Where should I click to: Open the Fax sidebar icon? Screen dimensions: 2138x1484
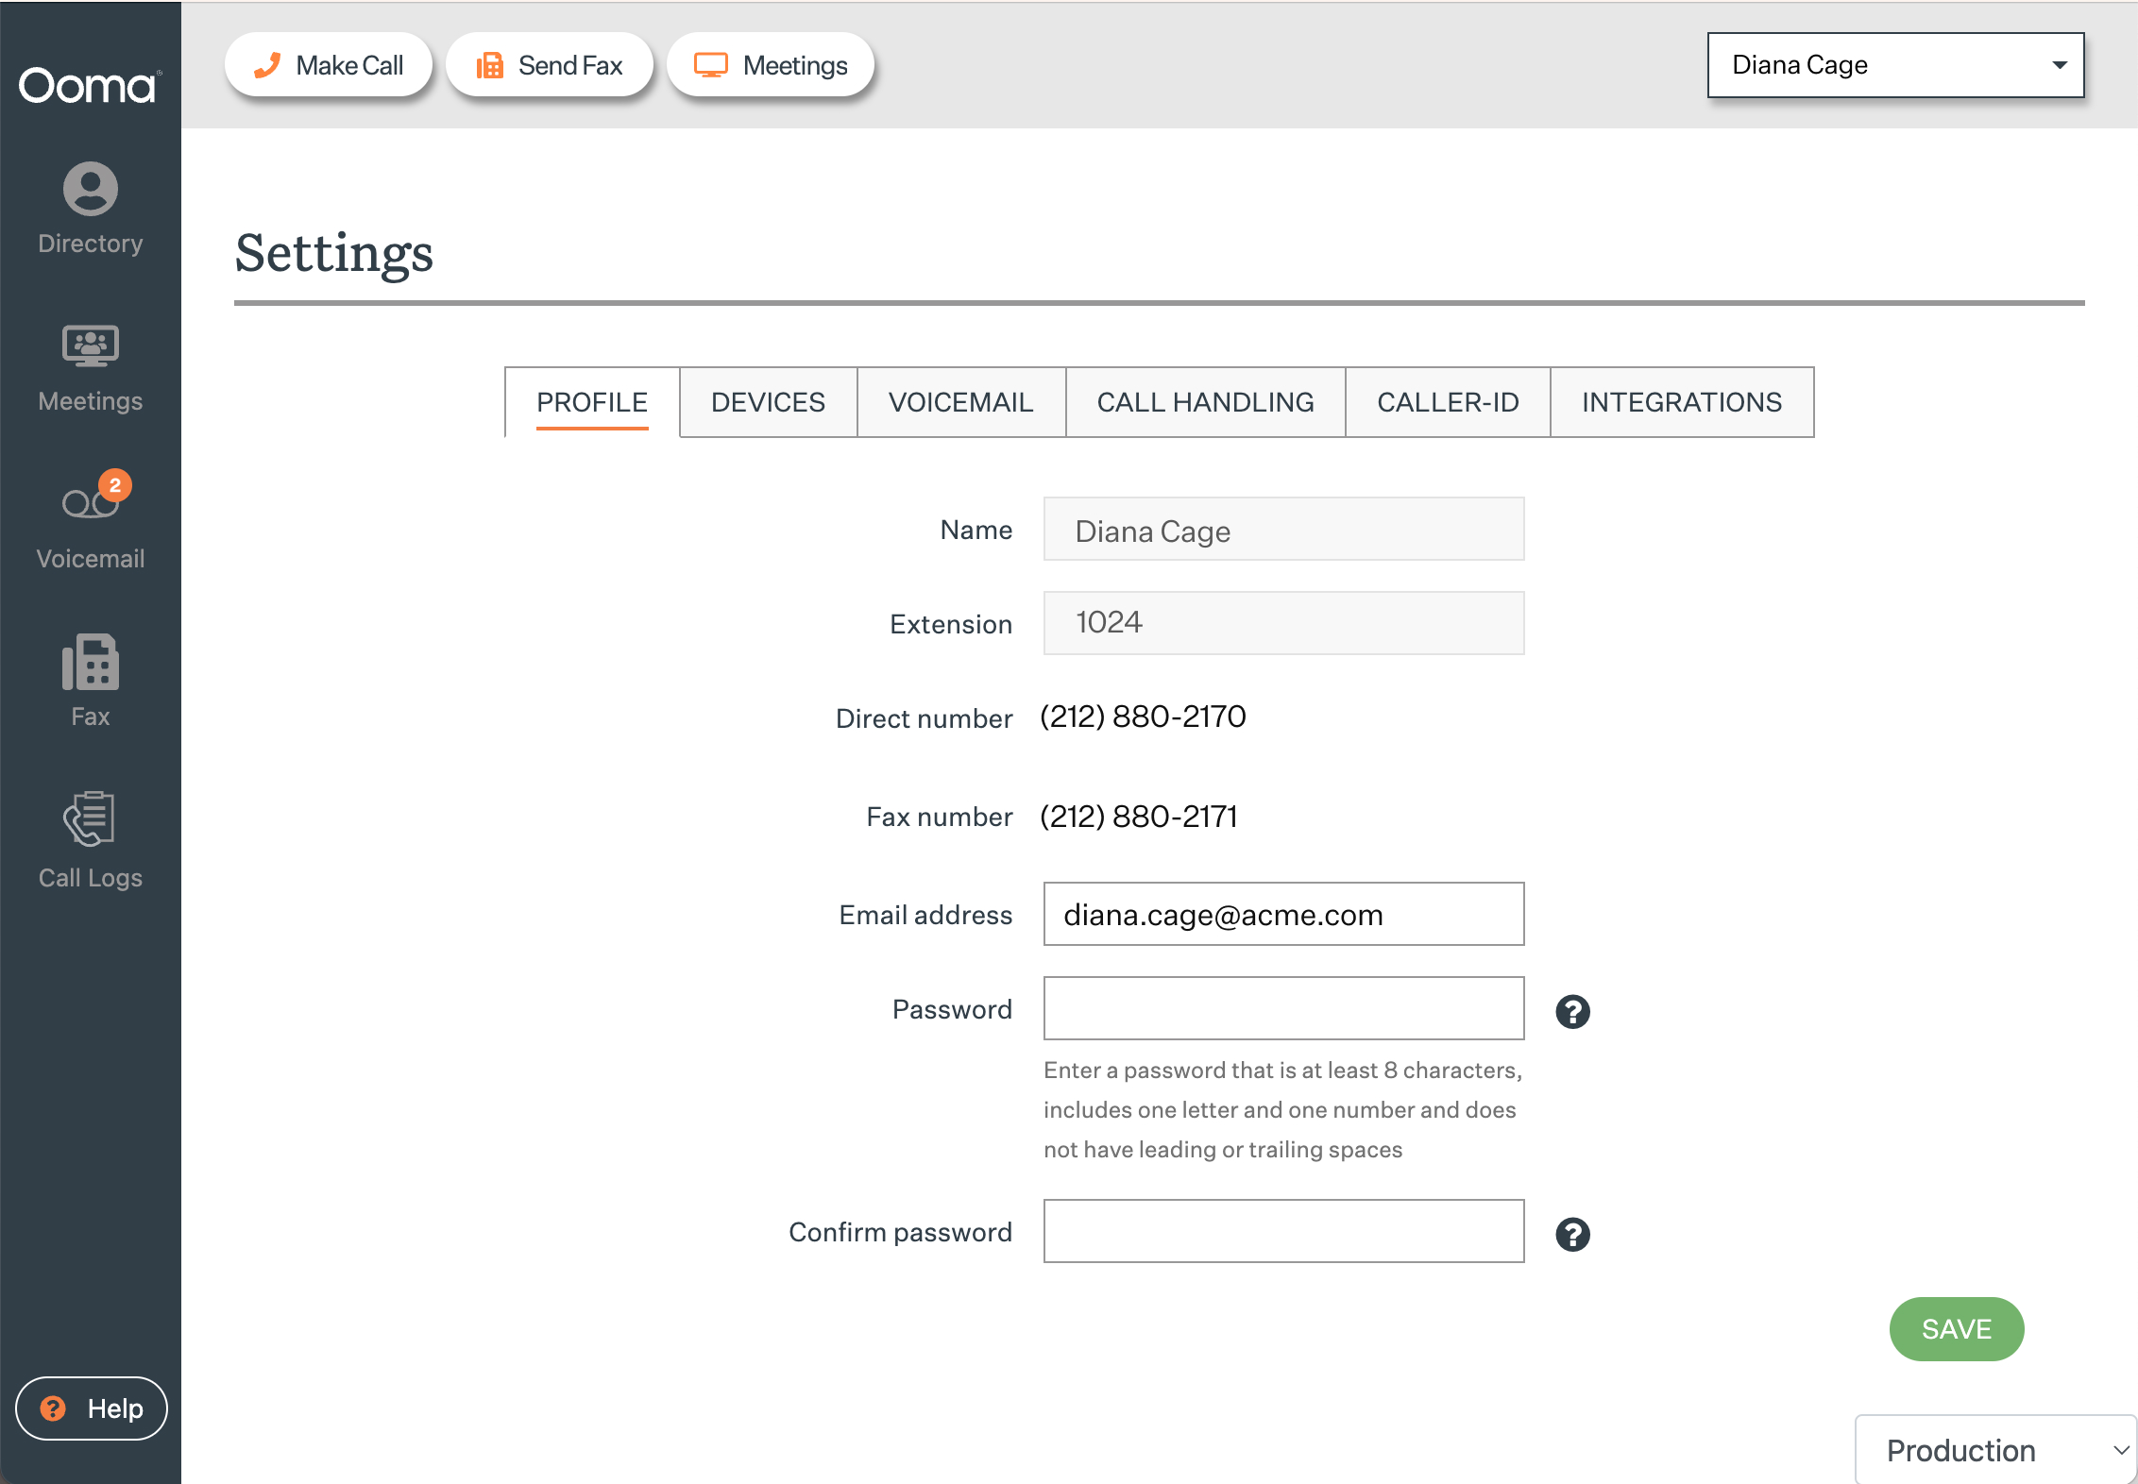pyautogui.click(x=91, y=681)
